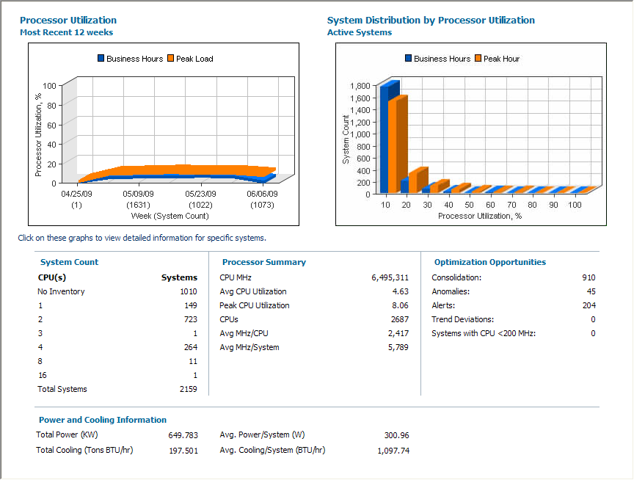Viewport: 634px width, 480px height.
Task: Click the Total Cooling value 197.501
Action: (183, 451)
